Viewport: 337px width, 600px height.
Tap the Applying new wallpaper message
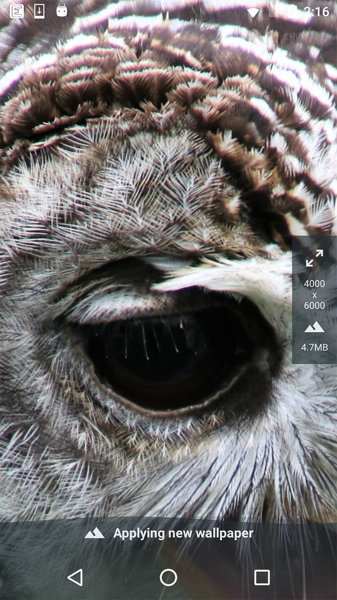183,533
